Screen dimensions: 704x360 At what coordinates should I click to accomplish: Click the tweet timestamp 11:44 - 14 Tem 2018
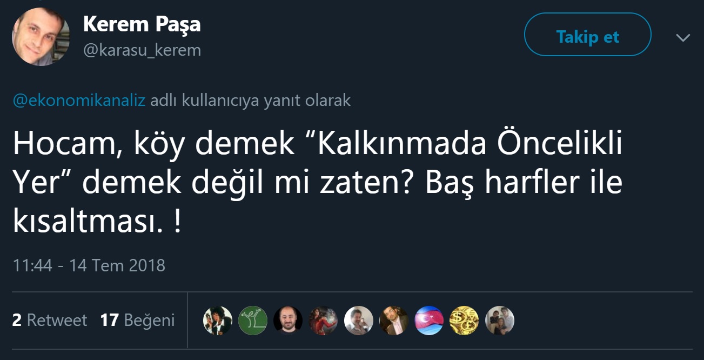tap(89, 265)
